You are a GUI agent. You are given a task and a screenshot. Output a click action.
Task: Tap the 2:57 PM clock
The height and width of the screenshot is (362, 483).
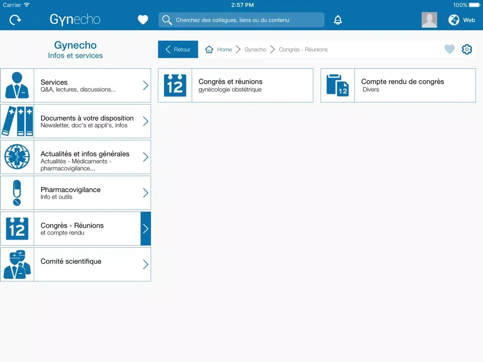point(242,5)
